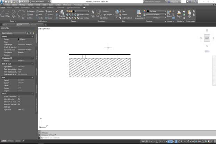Click the Créer block button
This screenshot has height=144, width=216.
click(122, 11)
